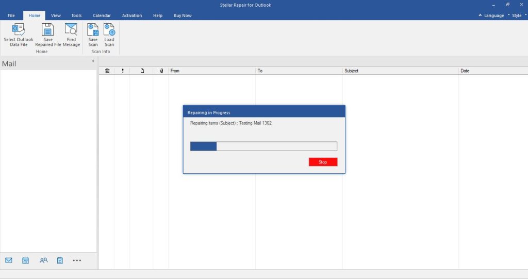Minimize the Stellar Repair window

493,5
